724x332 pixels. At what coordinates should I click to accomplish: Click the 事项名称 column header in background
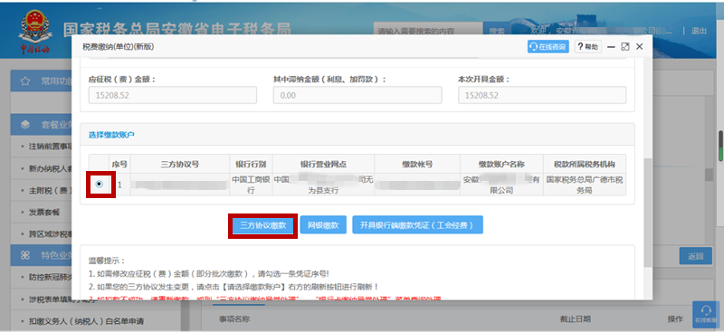click(x=234, y=319)
